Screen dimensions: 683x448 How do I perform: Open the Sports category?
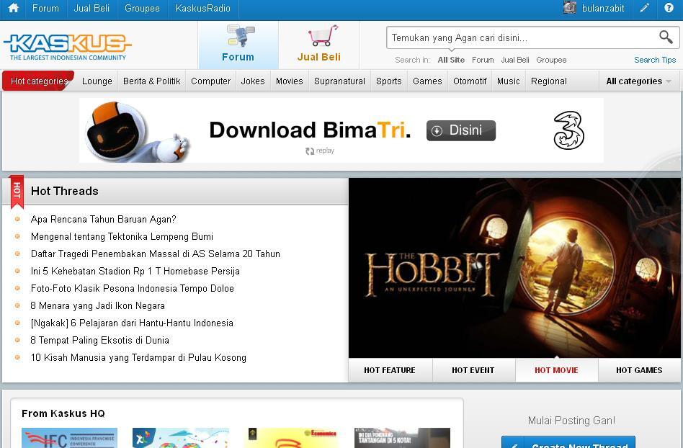(x=388, y=81)
